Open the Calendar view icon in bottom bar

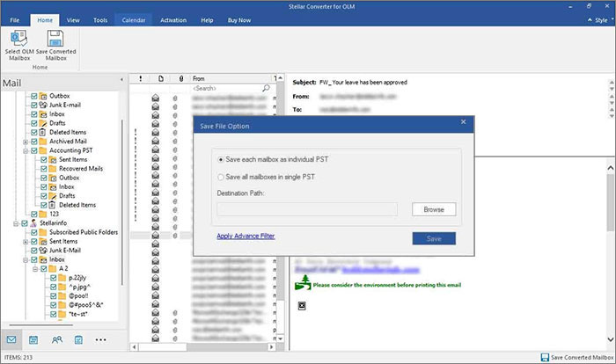coord(33,339)
